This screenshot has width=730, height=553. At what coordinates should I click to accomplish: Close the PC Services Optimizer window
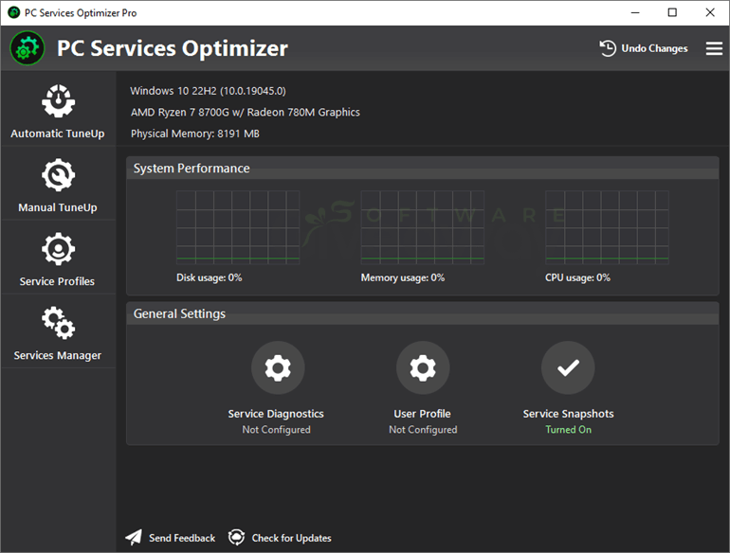[710, 12]
